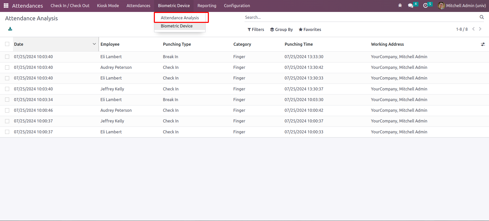Sort by Punching Time column header
The width and height of the screenshot is (489, 221).
pos(299,44)
